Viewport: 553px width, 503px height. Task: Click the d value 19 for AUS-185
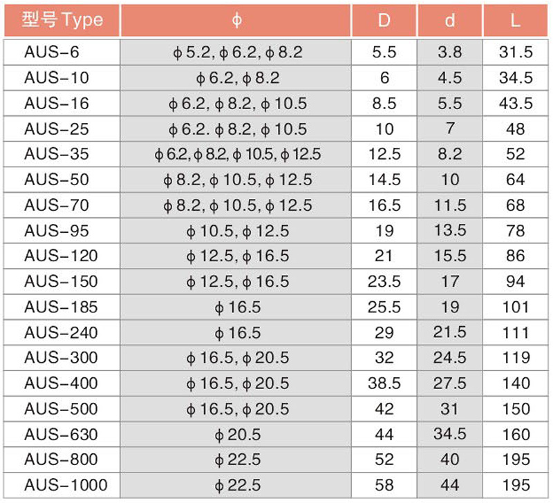pyautogui.click(x=450, y=307)
